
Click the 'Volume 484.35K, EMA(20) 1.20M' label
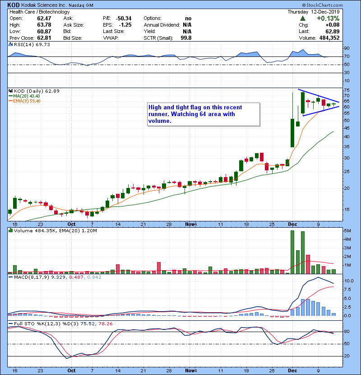[x=56, y=230]
